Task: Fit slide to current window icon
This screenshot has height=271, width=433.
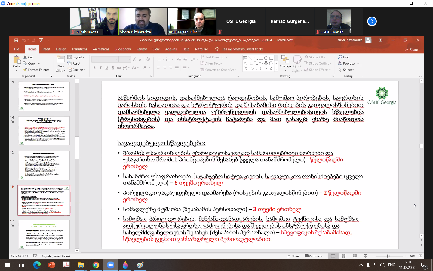Action: (421, 256)
